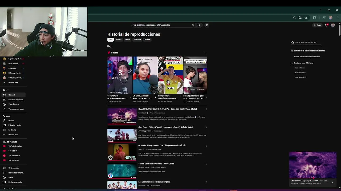Click browser bookmark star icon
The height and width of the screenshot is (191, 341).
tap(306, 18)
